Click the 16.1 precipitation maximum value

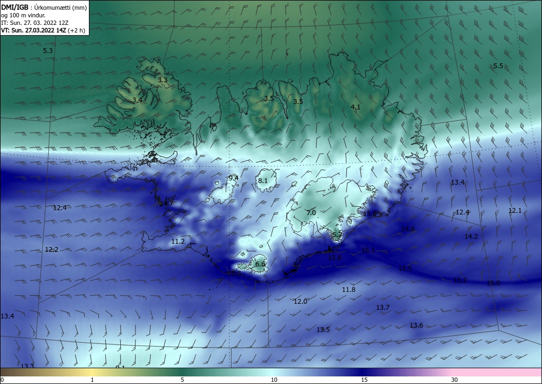(x=368, y=250)
